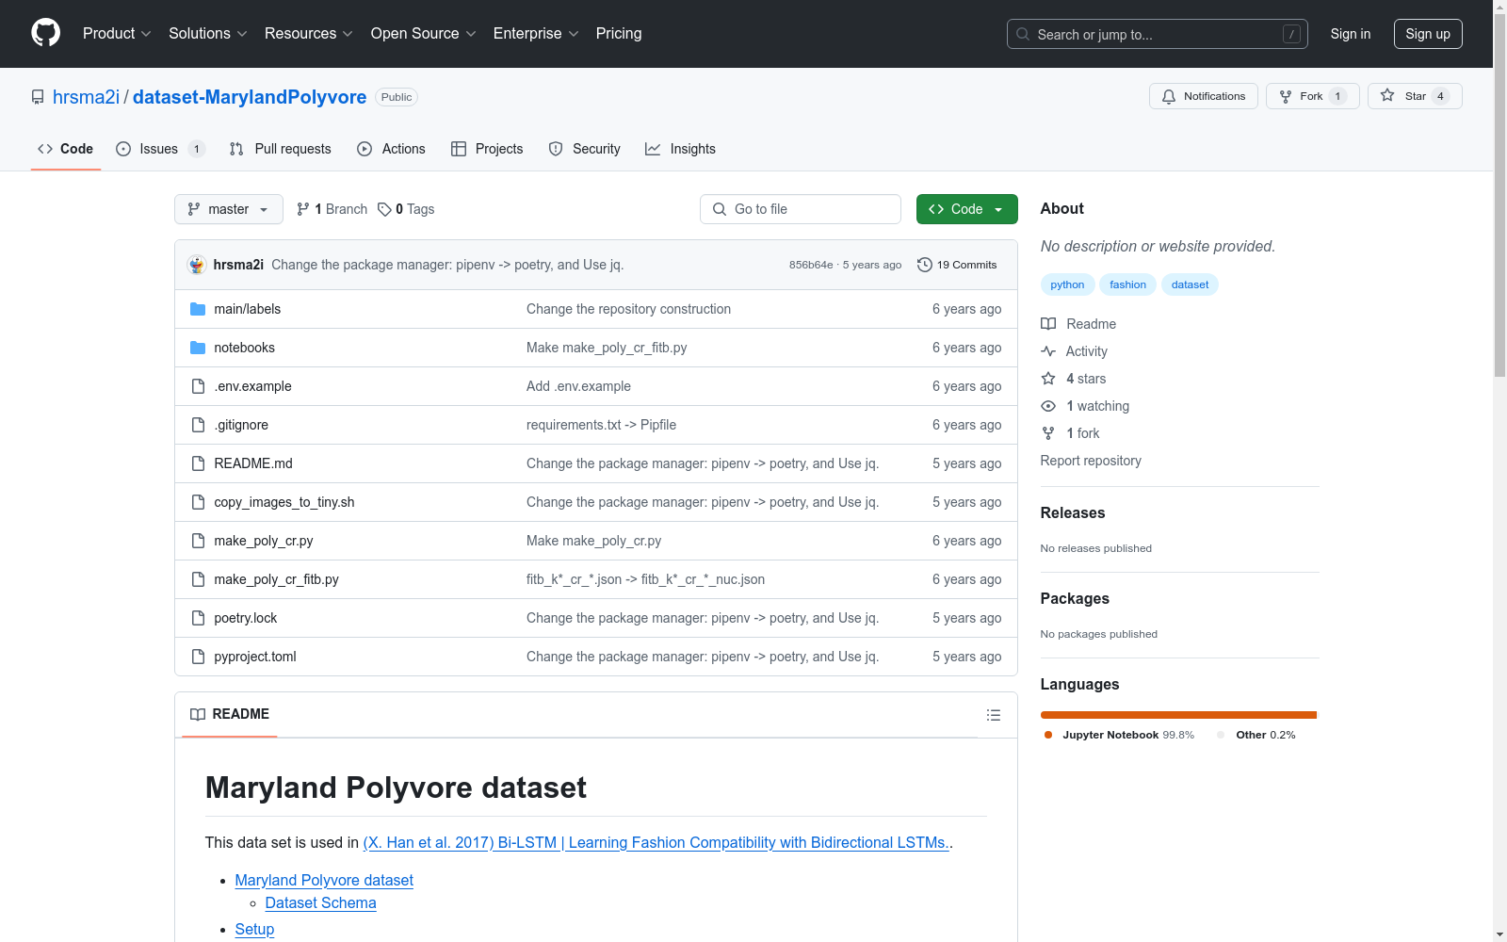
Task: Click the hrsma2i avatar in commit bar
Action: click(197, 265)
